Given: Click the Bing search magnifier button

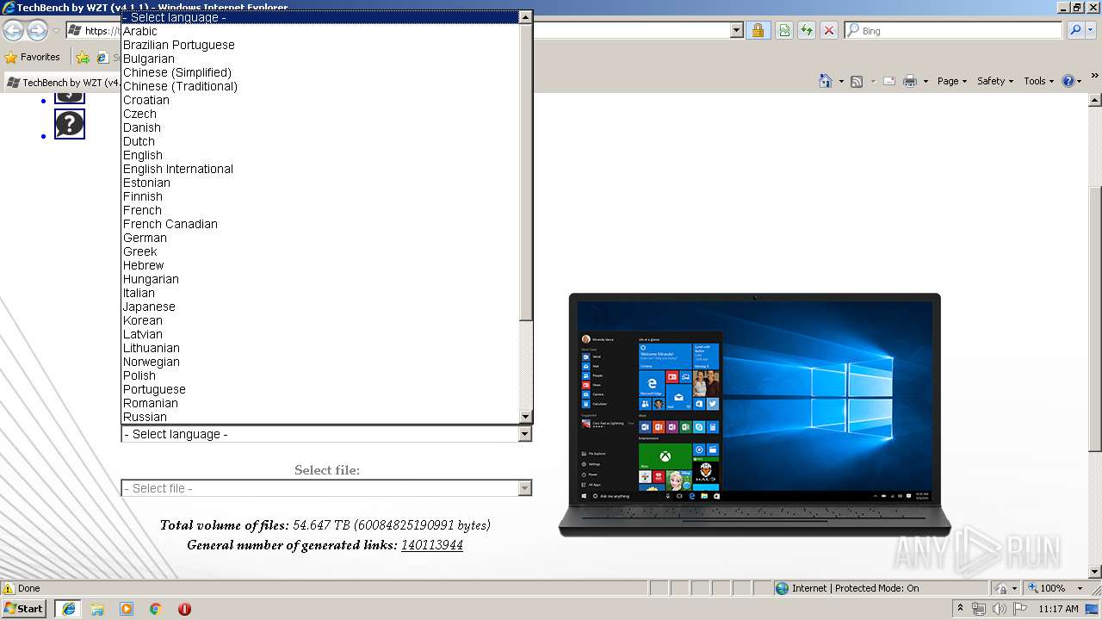Looking at the screenshot, I should 1075,30.
